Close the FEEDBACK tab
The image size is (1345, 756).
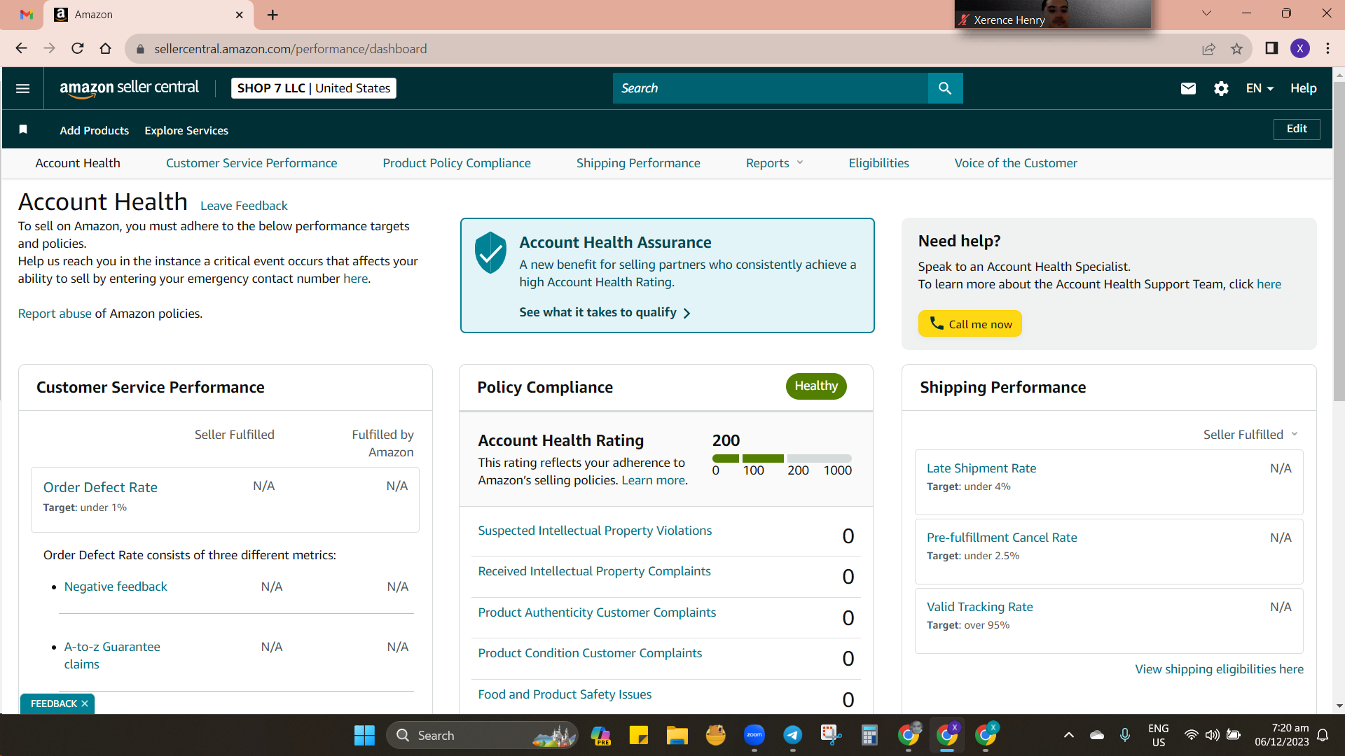(85, 703)
